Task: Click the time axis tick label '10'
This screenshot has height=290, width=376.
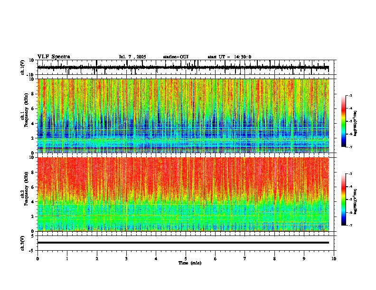Action: [x=334, y=259]
